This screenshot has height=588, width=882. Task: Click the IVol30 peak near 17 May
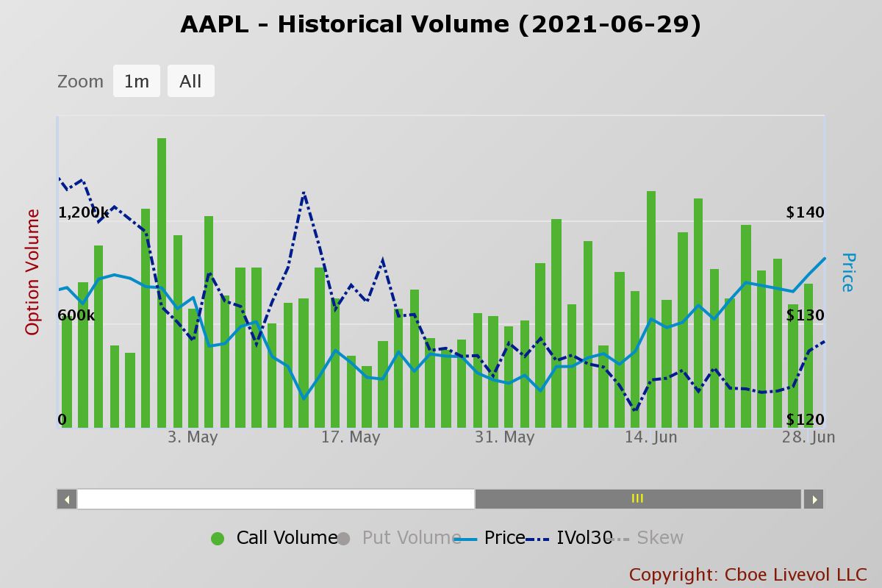pyautogui.click(x=304, y=193)
